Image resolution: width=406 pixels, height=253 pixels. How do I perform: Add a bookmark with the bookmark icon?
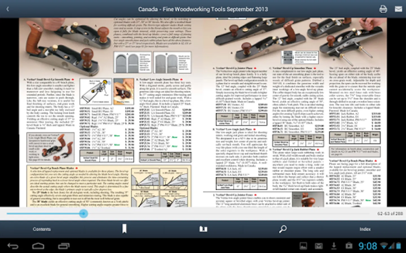click(124, 229)
